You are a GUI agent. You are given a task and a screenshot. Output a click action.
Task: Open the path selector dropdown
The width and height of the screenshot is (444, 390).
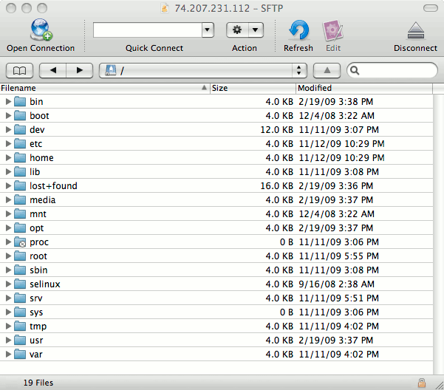[299, 71]
